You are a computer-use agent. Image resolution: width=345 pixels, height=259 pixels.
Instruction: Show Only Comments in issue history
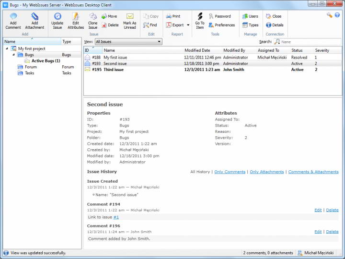pyautogui.click(x=230, y=172)
